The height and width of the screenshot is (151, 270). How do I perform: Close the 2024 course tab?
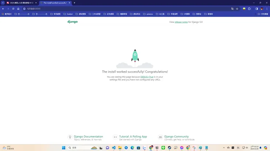[x=36, y=3]
